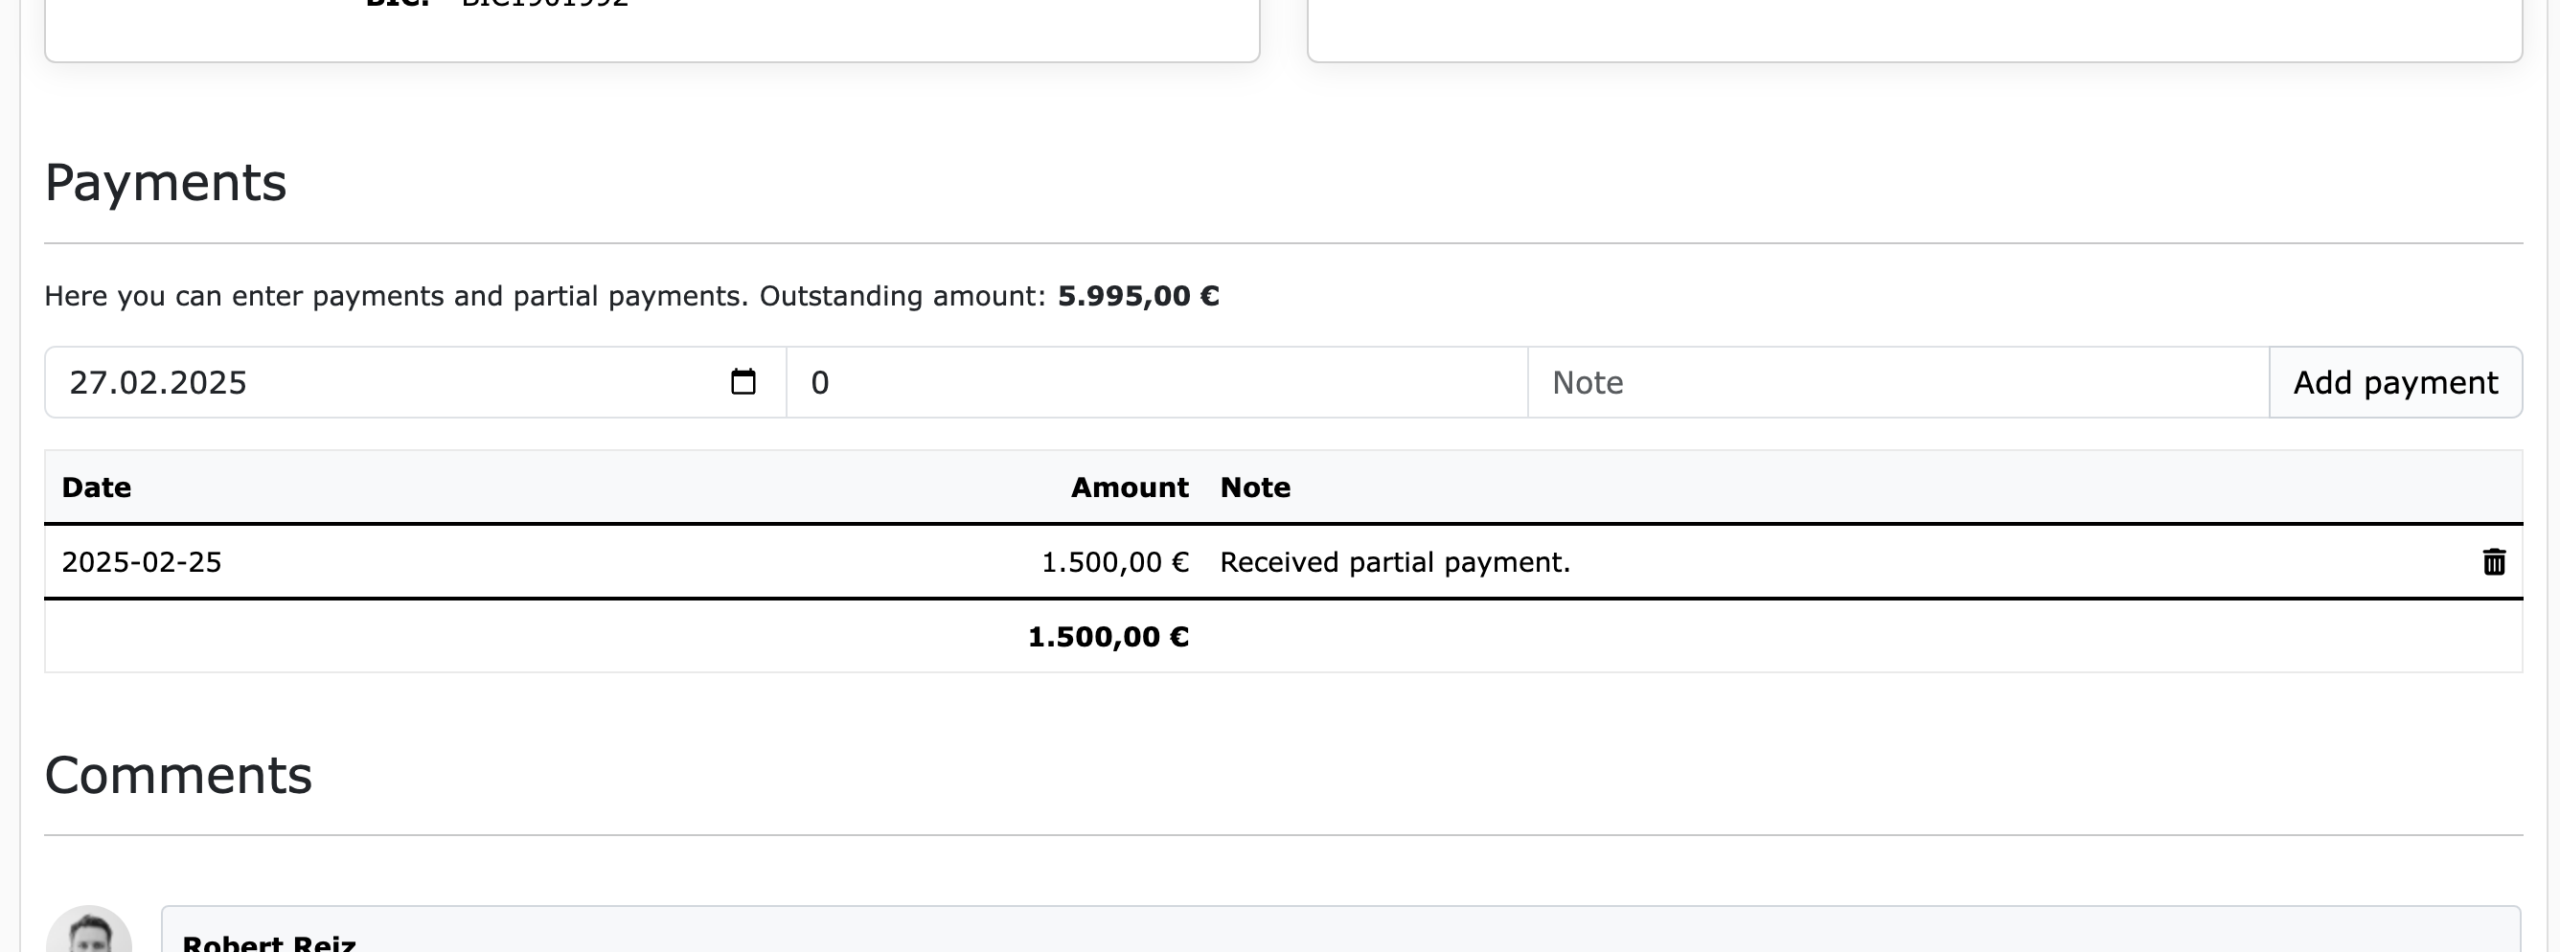Click the BIC value in top card
This screenshot has width=2560, height=952.
[x=544, y=4]
